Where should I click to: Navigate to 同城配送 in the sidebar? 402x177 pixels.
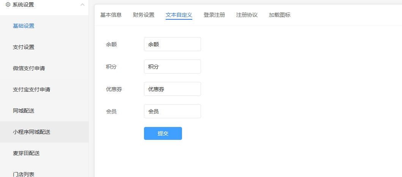(24, 111)
